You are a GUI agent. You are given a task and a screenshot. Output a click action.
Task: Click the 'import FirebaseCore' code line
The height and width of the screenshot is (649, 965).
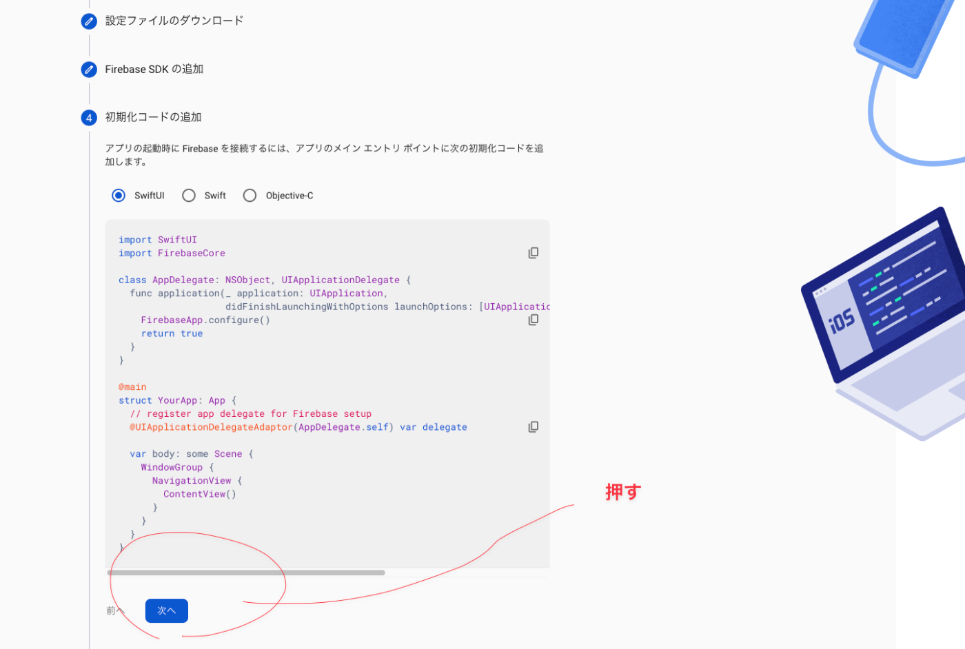pyautogui.click(x=172, y=253)
